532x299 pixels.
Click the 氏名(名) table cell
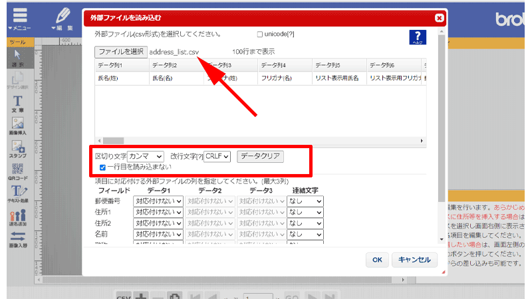point(176,78)
